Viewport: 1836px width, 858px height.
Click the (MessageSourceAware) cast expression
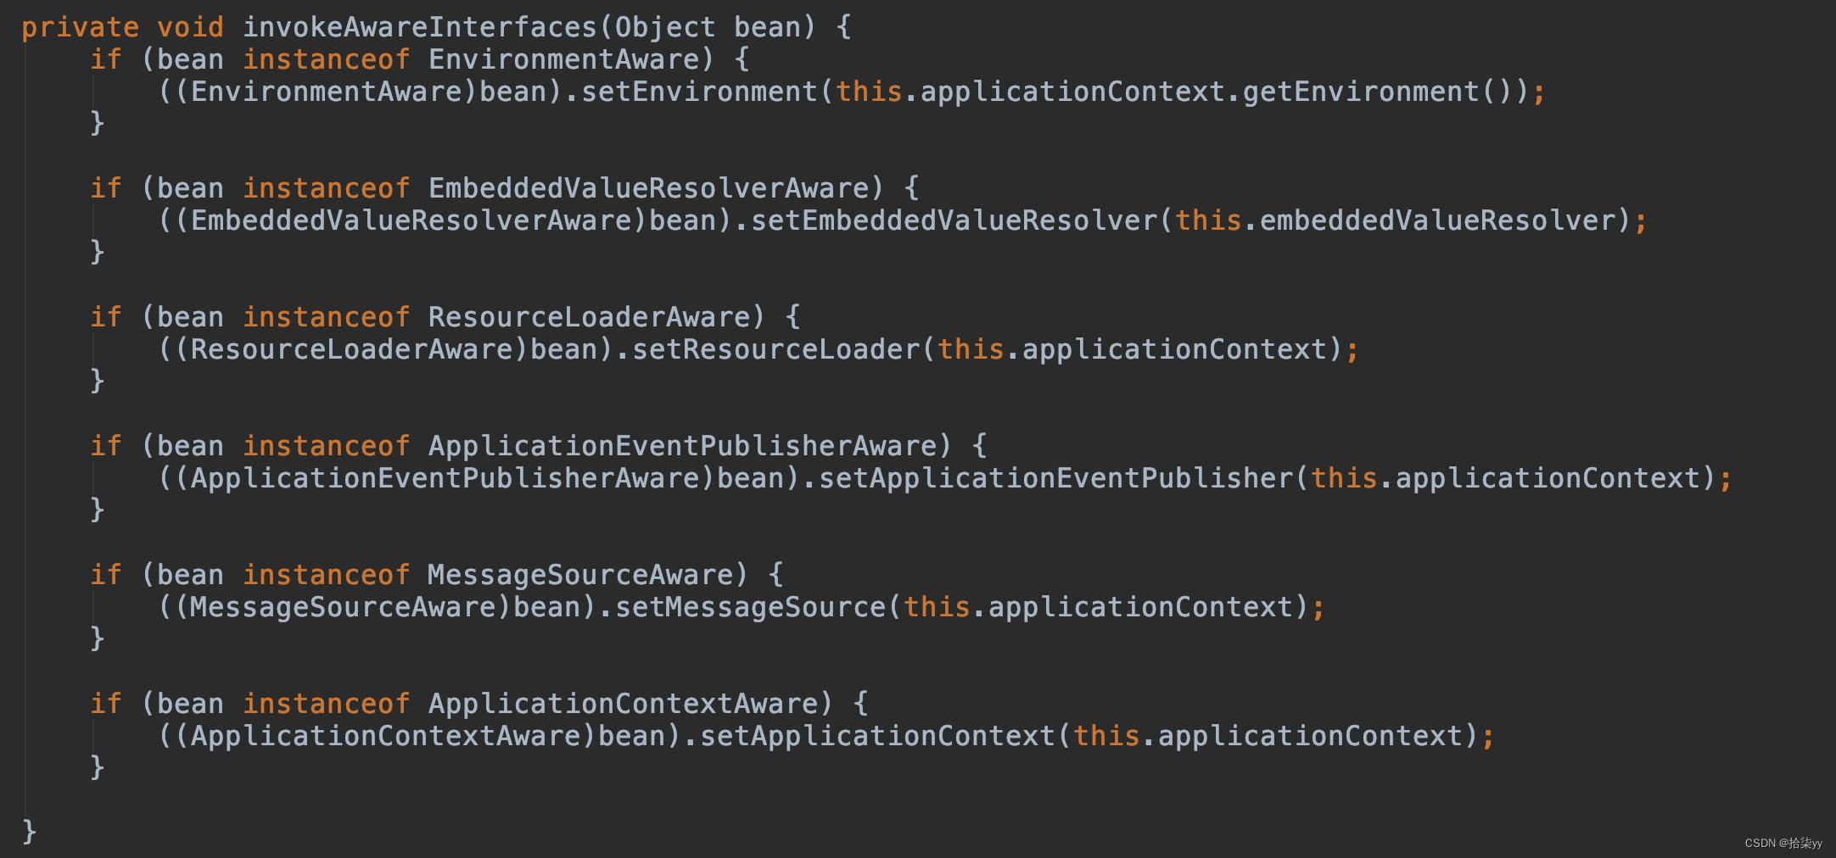click(x=344, y=607)
